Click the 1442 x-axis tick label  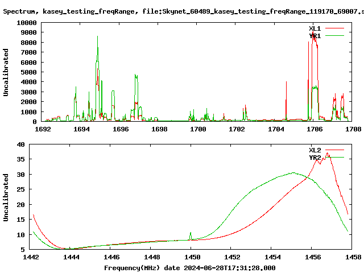click(31, 257)
